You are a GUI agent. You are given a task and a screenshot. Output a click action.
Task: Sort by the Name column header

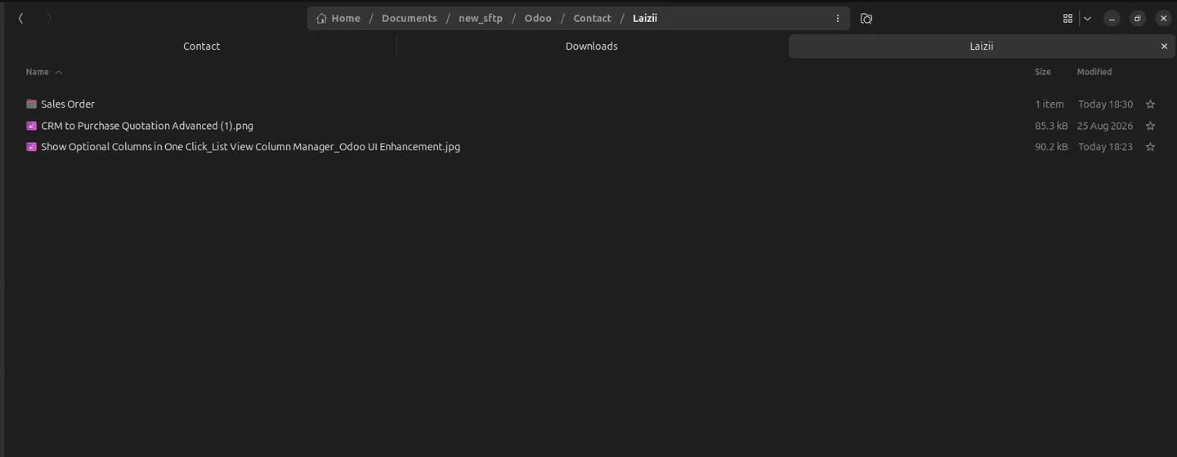point(37,72)
